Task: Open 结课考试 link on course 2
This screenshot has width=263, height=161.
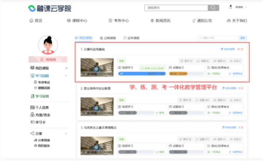Action: [x=236, y=113]
